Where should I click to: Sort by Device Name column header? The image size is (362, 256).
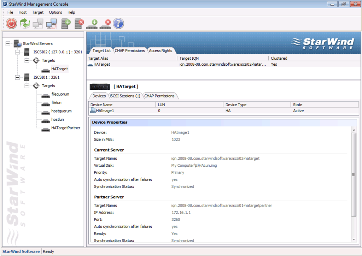click(122, 105)
